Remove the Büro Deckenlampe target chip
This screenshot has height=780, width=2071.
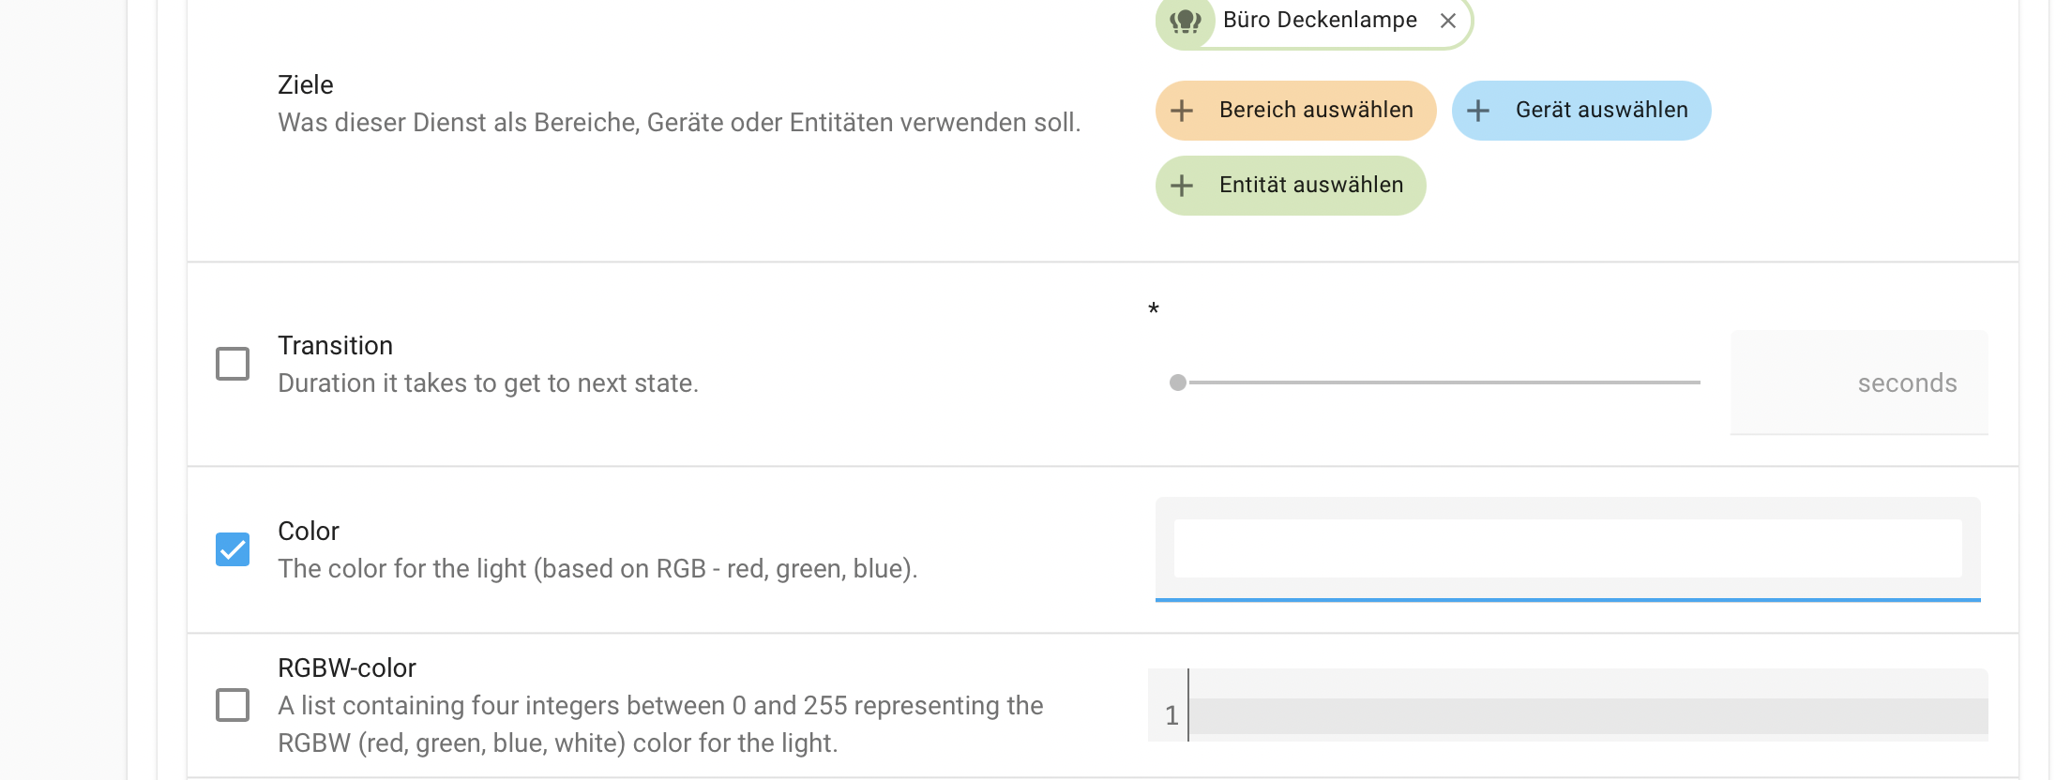pos(1448,21)
